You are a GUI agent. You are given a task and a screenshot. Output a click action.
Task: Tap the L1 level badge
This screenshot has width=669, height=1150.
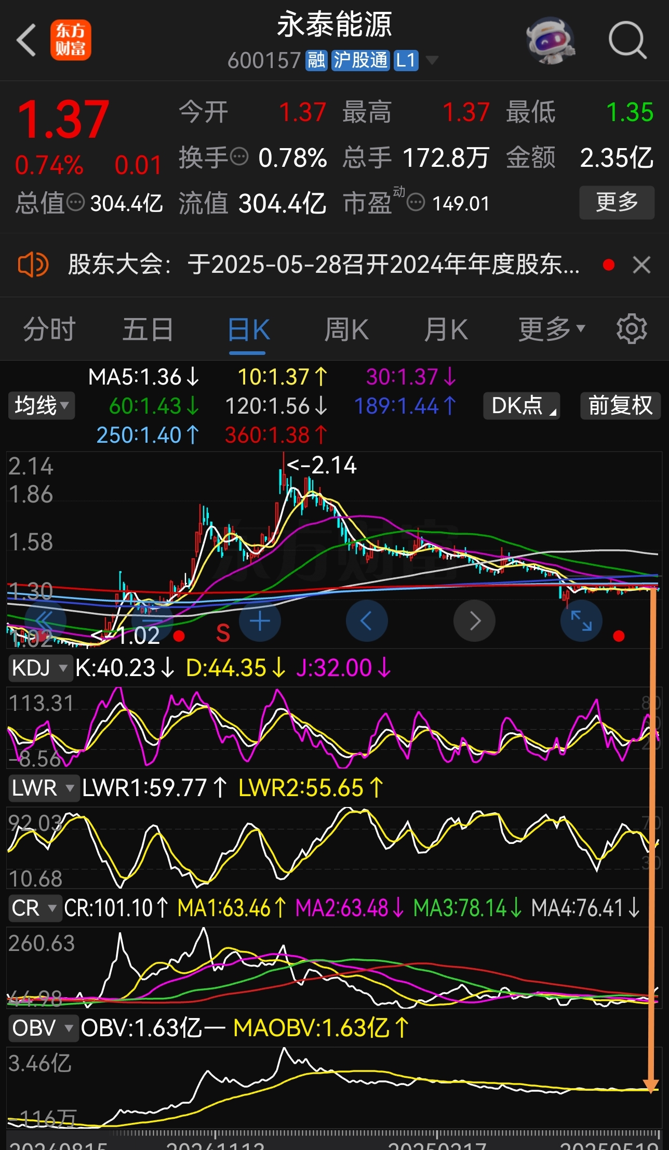tap(406, 60)
